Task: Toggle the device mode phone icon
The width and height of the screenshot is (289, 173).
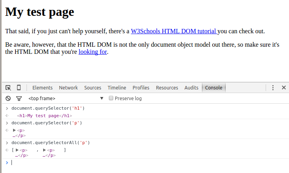Action: [19, 87]
